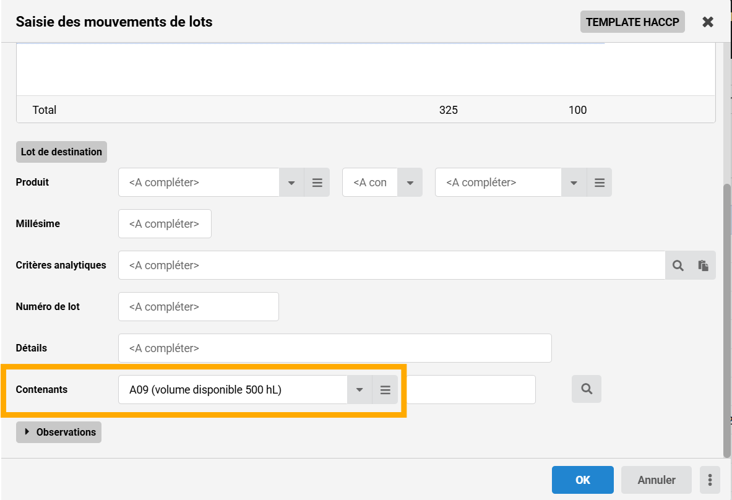Screen dimensions: 732x500
Task: Click the TEMPLATE HACCP button
Action: [632, 22]
